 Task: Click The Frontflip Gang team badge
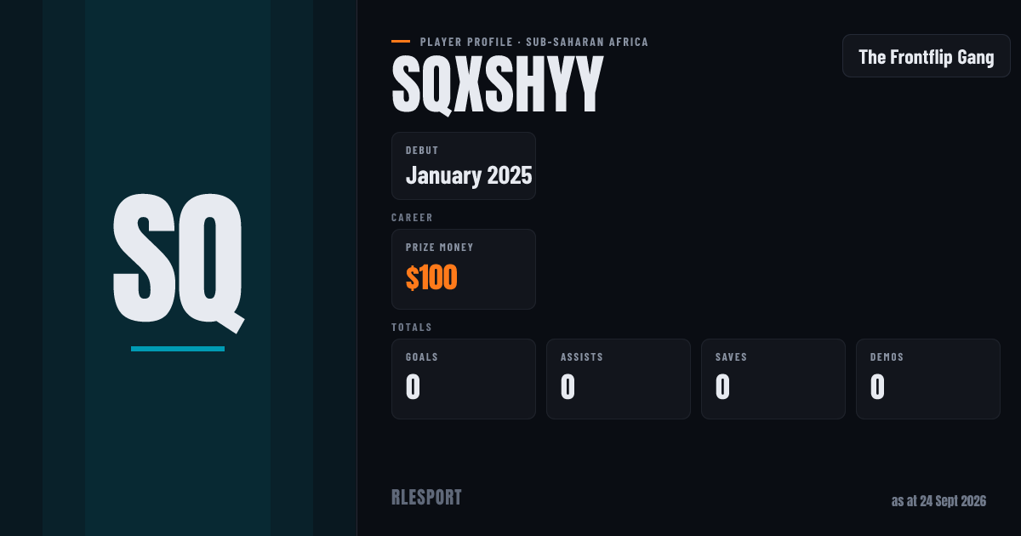coord(927,56)
